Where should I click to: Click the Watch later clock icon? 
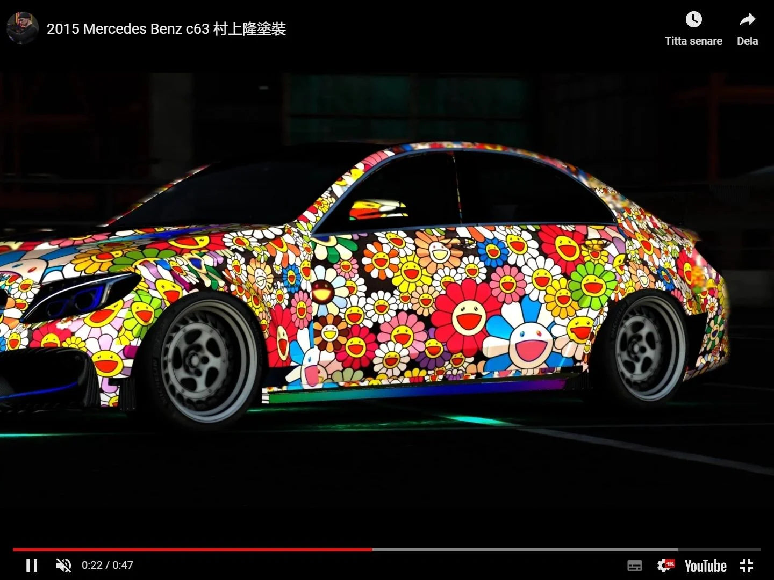(x=693, y=20)
